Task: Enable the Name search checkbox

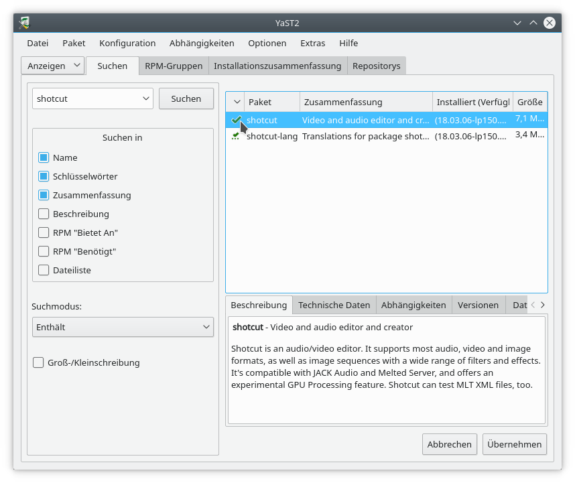Action: point(44,157)
